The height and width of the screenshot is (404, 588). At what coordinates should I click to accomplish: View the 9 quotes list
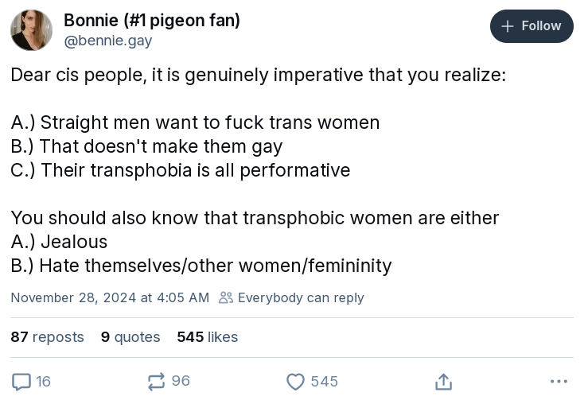click(130, 337)
